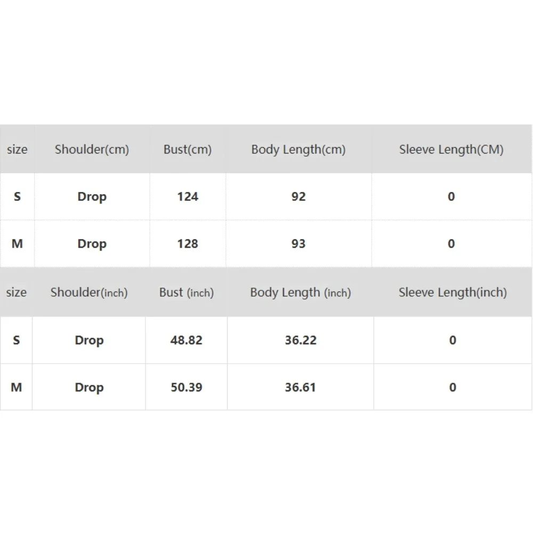
Task: Select the Sleeve Length(inch) header cell
Action: (453, 293)
